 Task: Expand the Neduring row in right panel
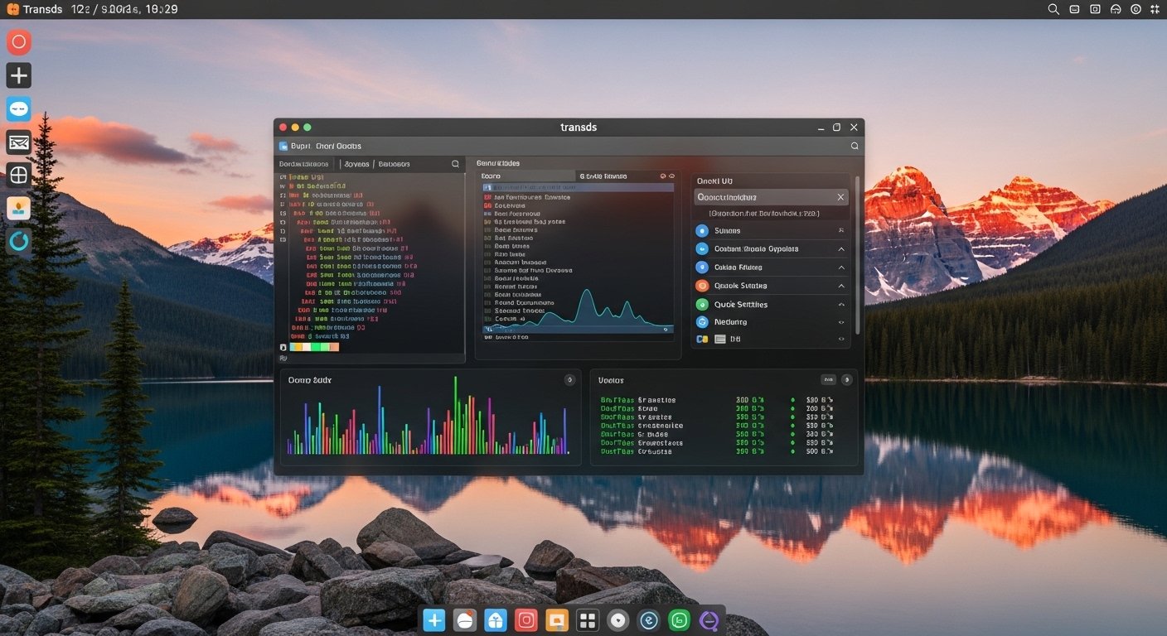(841, 322)
